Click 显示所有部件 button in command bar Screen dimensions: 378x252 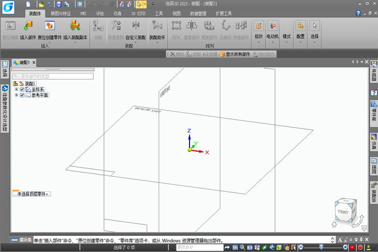tap(235, 54)
